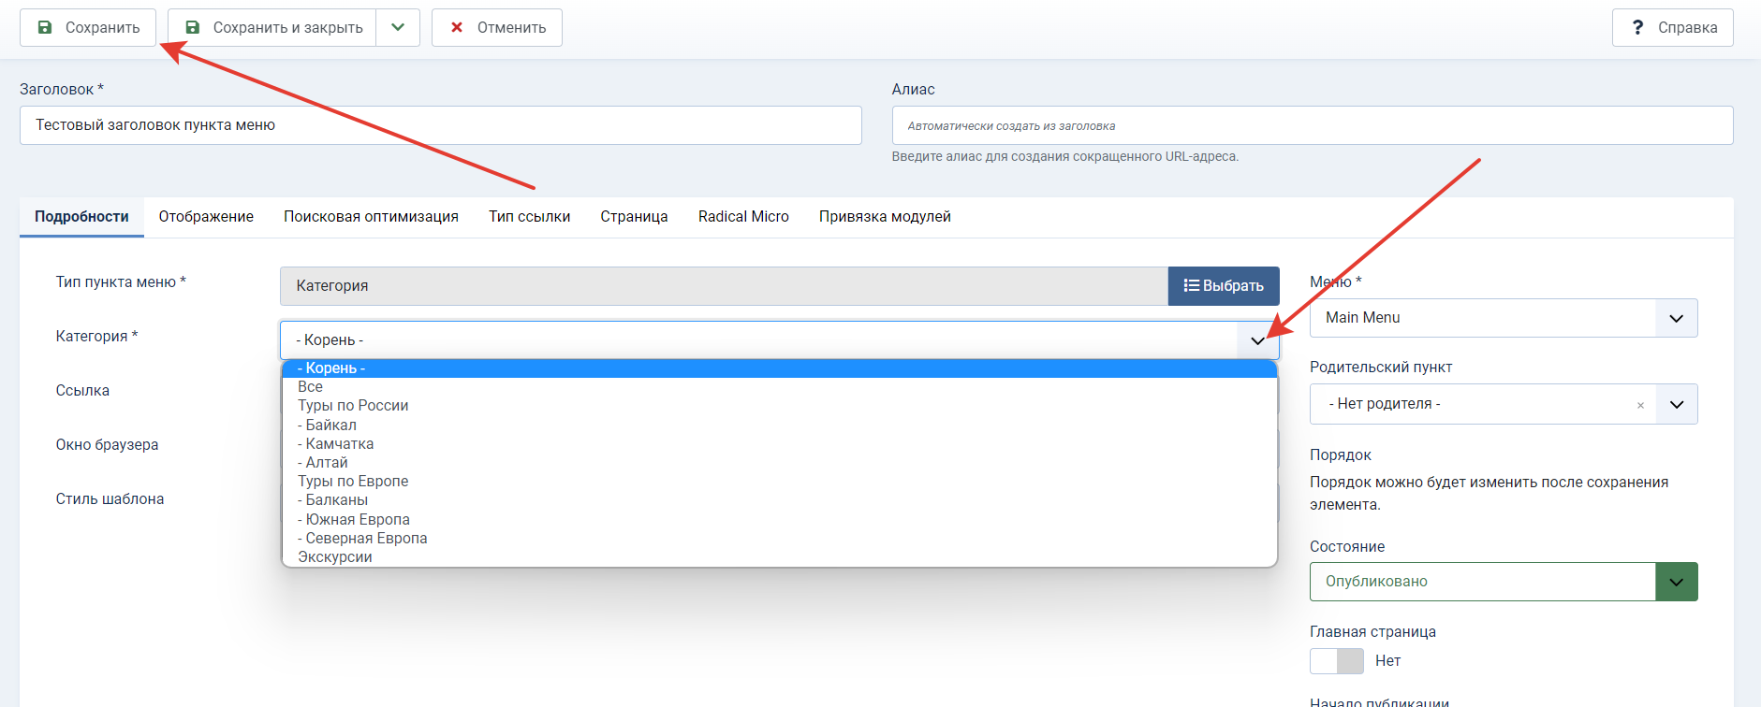The width and height of the screenshot is (1761, 707).
Task: Click the Заголовок title input field
Action: point(441,125)
